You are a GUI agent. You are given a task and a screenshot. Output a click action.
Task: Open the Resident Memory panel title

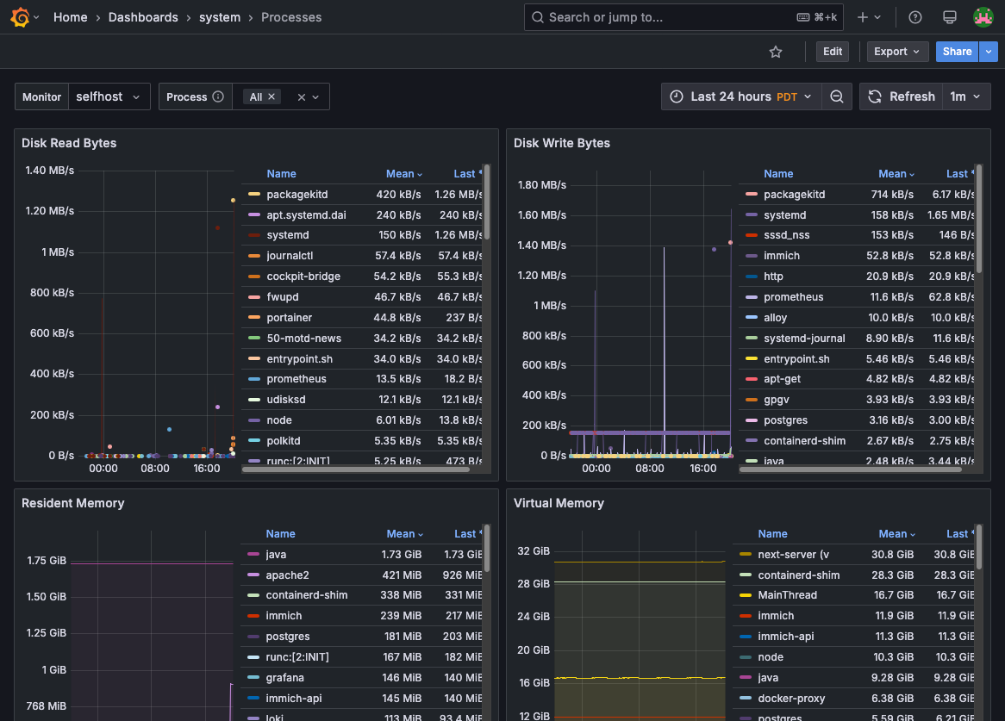click(x=73, y=503)
